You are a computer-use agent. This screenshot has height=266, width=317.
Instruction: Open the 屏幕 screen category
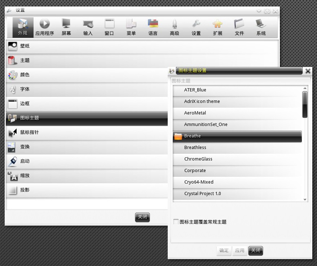pos(66,27)
